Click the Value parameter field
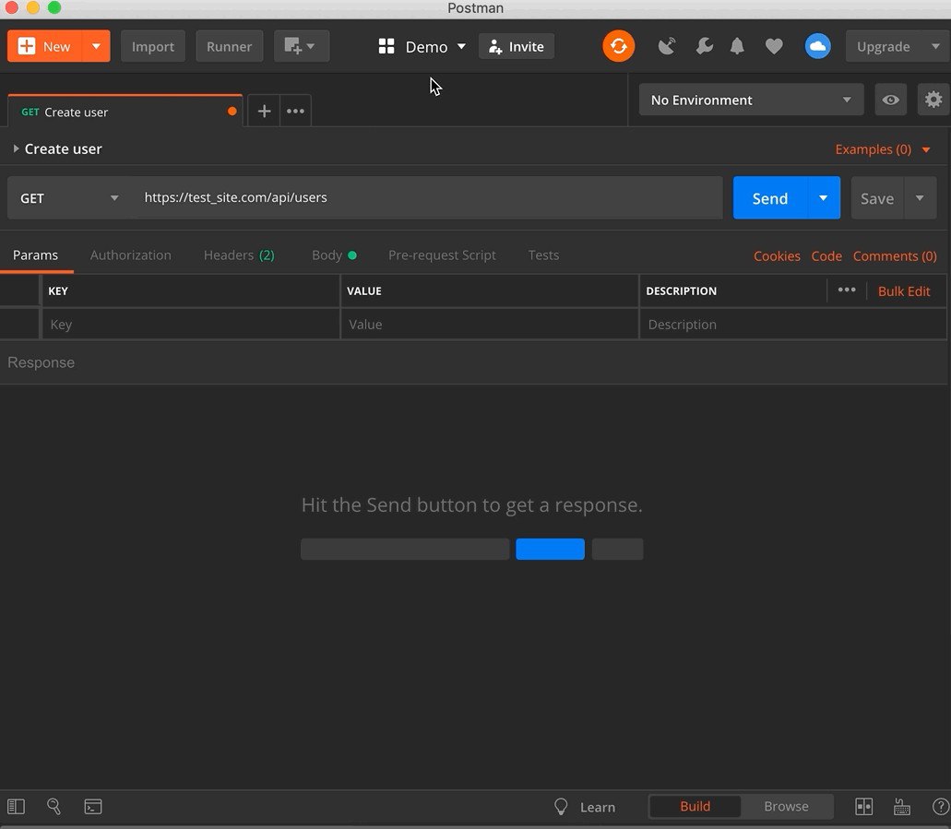The height and width of the screenshot is (829, 951). (x=490, y=324)
